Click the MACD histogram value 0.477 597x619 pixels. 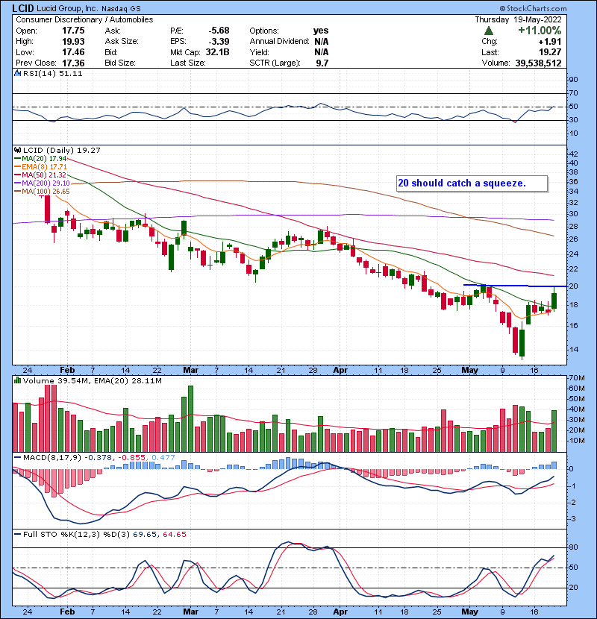click(163, 458)
